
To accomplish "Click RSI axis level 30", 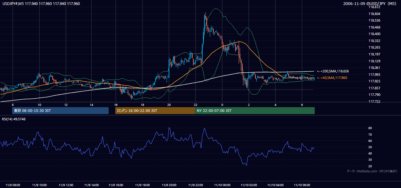I will (x=370, y=160).
